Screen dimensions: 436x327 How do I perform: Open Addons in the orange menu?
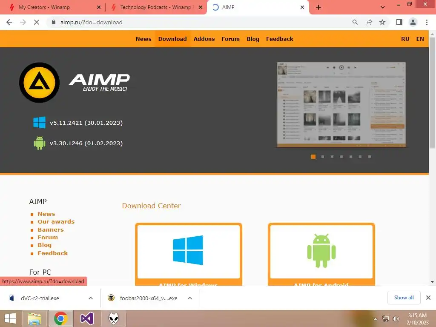pos(204,39)
